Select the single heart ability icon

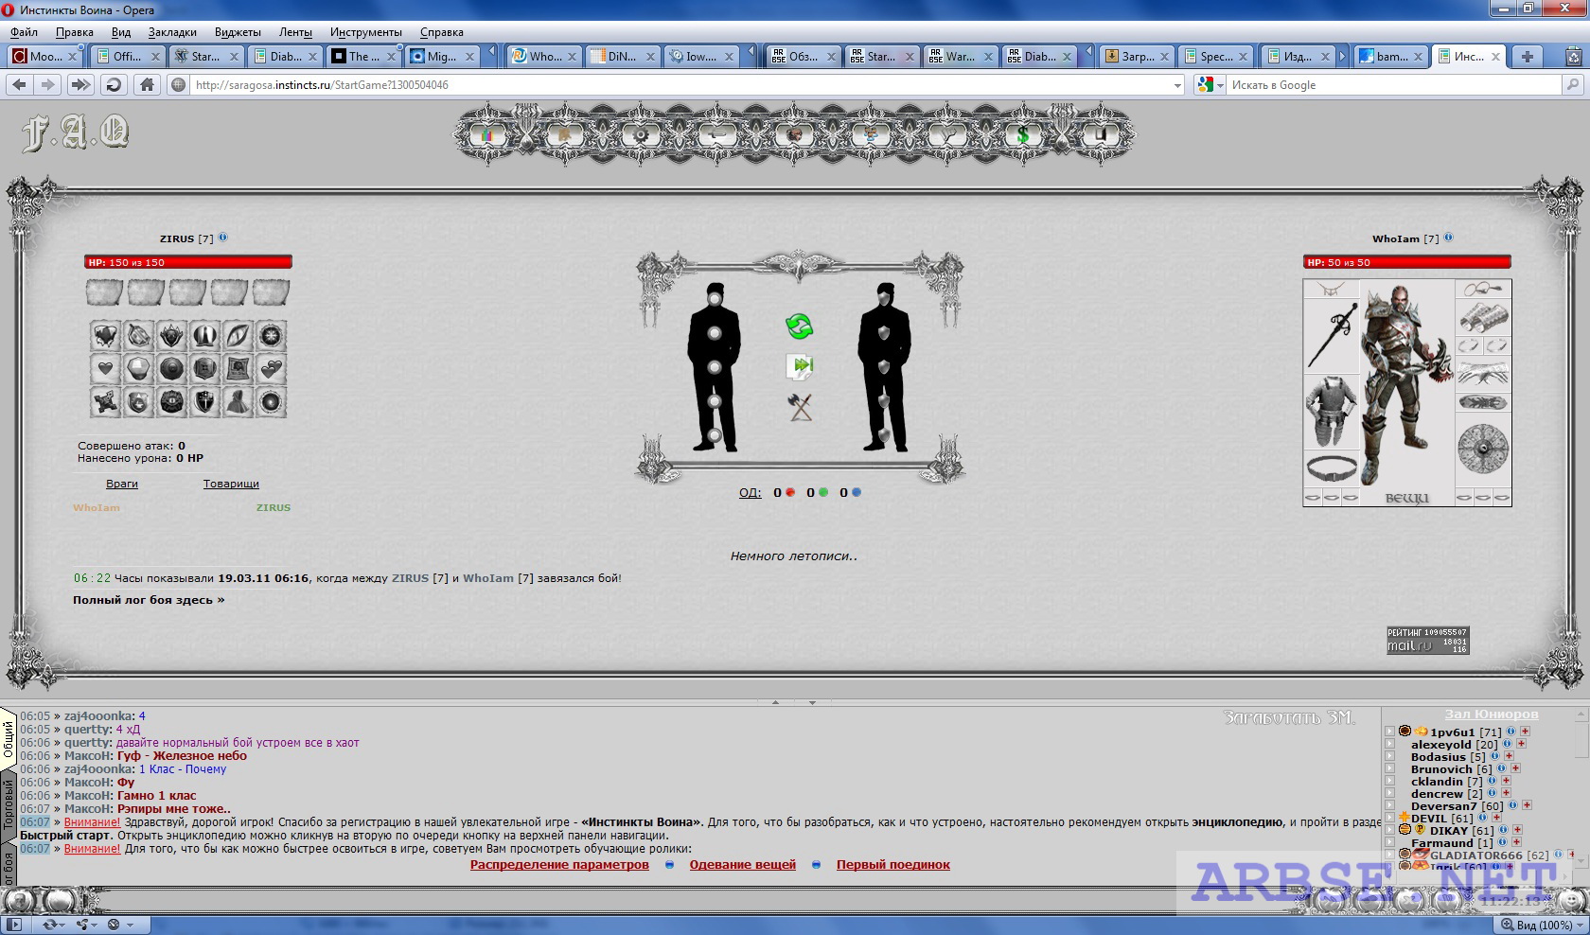[x=105, y=369]
